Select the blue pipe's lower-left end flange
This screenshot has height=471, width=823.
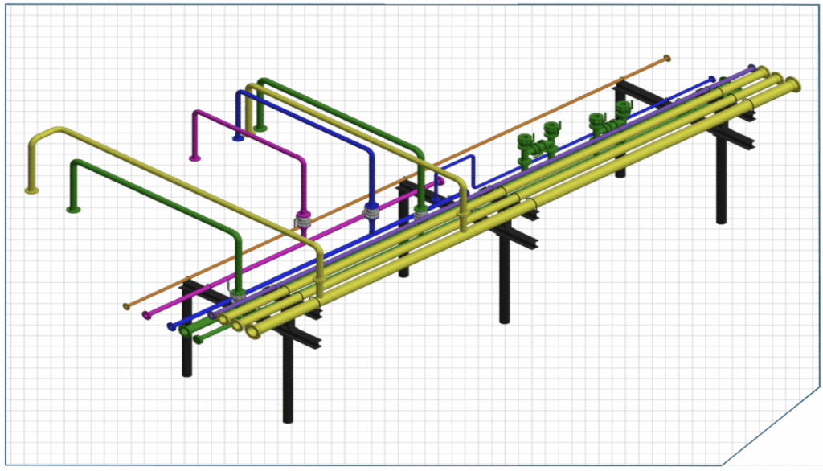tap(170, 326)
